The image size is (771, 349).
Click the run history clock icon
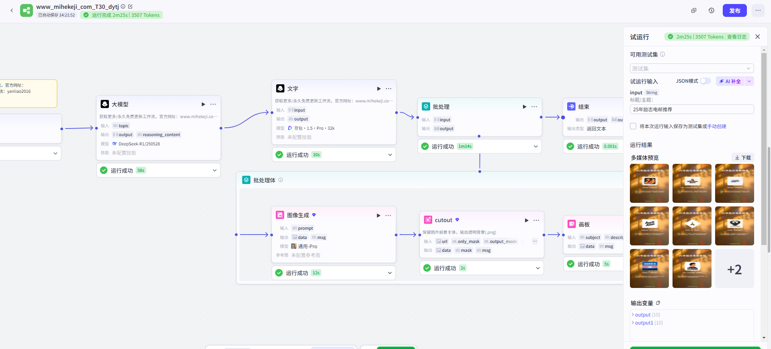pyautogui.click(x=711, y=11)
